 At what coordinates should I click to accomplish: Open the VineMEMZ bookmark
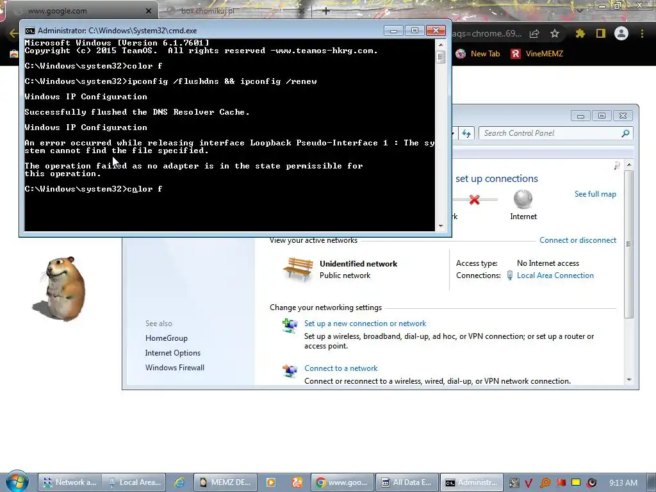coord(537,54)
